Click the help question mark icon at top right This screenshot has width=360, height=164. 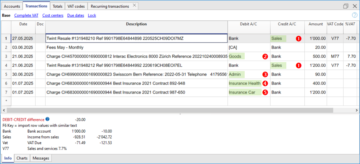(x=355, y=15)
